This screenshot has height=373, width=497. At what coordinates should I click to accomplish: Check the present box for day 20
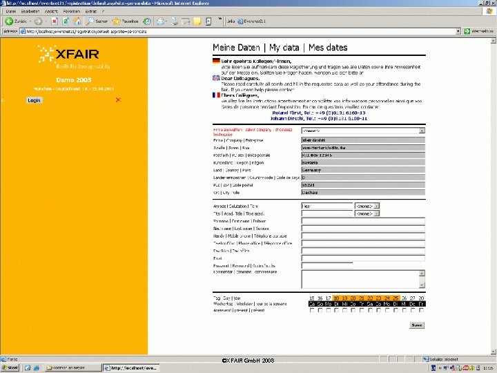pyautogui.click(x=353, y=311)
